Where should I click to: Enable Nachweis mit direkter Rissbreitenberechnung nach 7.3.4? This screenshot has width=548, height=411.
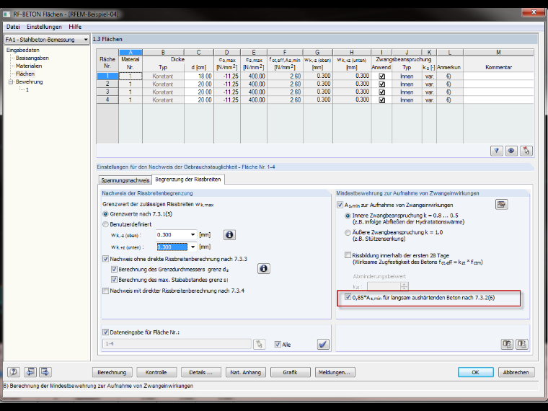pyautogui.click(x=105, y=291)
